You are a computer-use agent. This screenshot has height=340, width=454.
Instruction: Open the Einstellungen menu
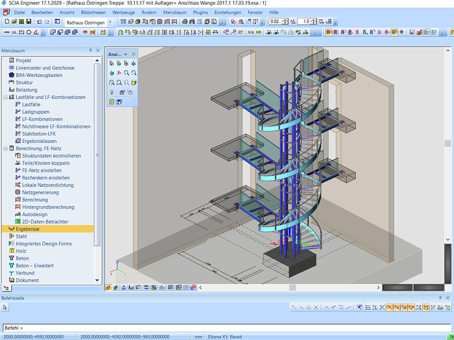click(x=227, y=12)
